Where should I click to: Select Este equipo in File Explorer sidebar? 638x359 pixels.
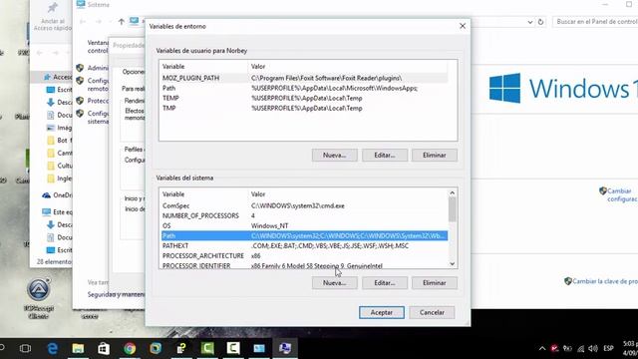(58, 212)
